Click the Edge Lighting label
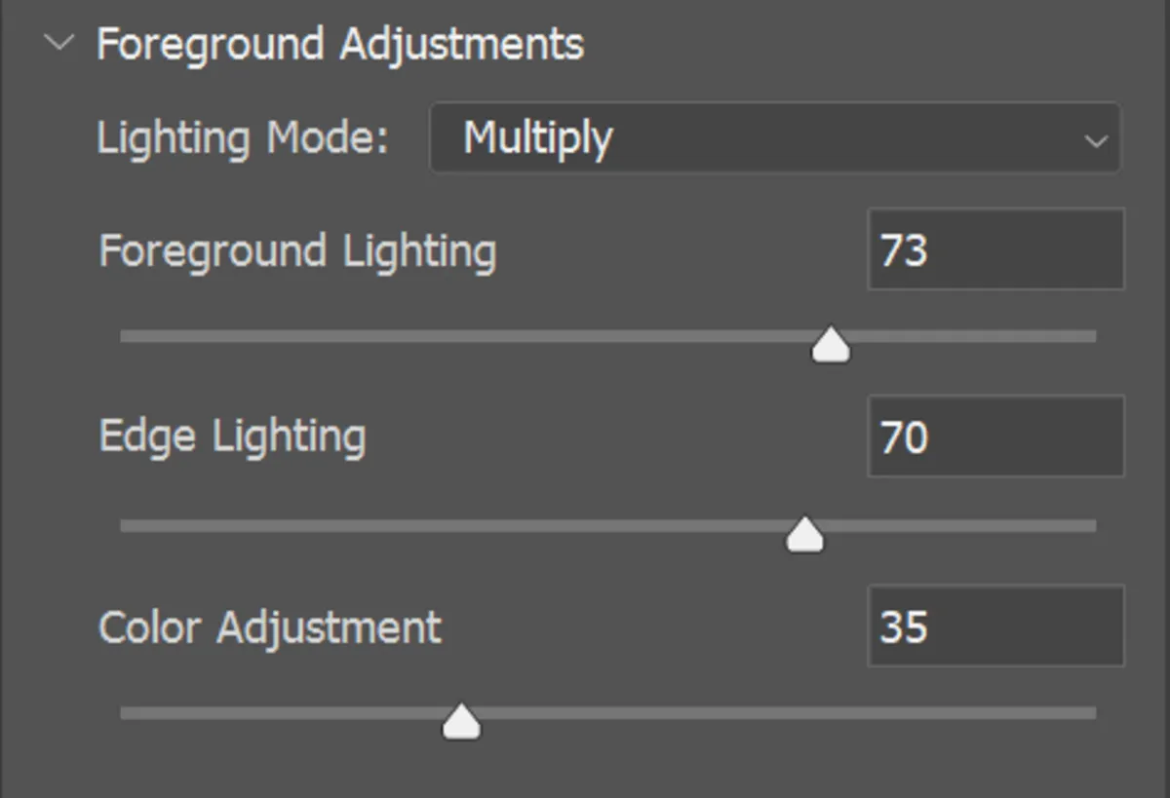 click(232, 437)
